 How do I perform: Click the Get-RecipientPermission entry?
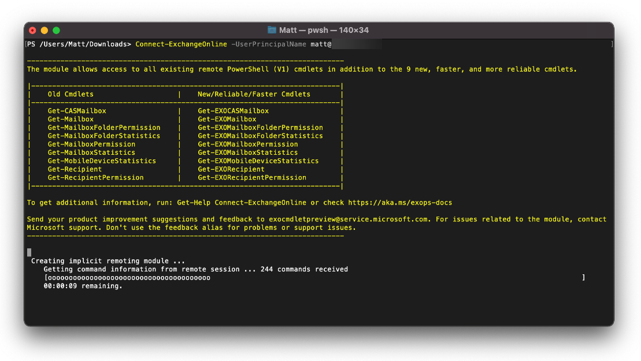pos(96,178)
